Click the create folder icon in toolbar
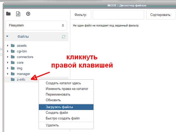The width and height of the screenshot is (176, 132). pos(8,14)
